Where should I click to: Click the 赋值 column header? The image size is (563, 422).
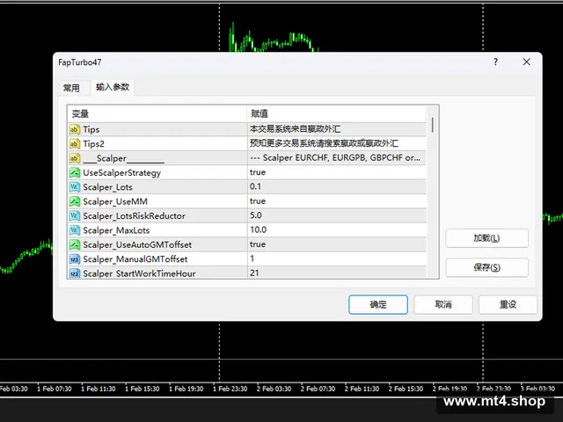pyautogui.click(x=337, y=113)
